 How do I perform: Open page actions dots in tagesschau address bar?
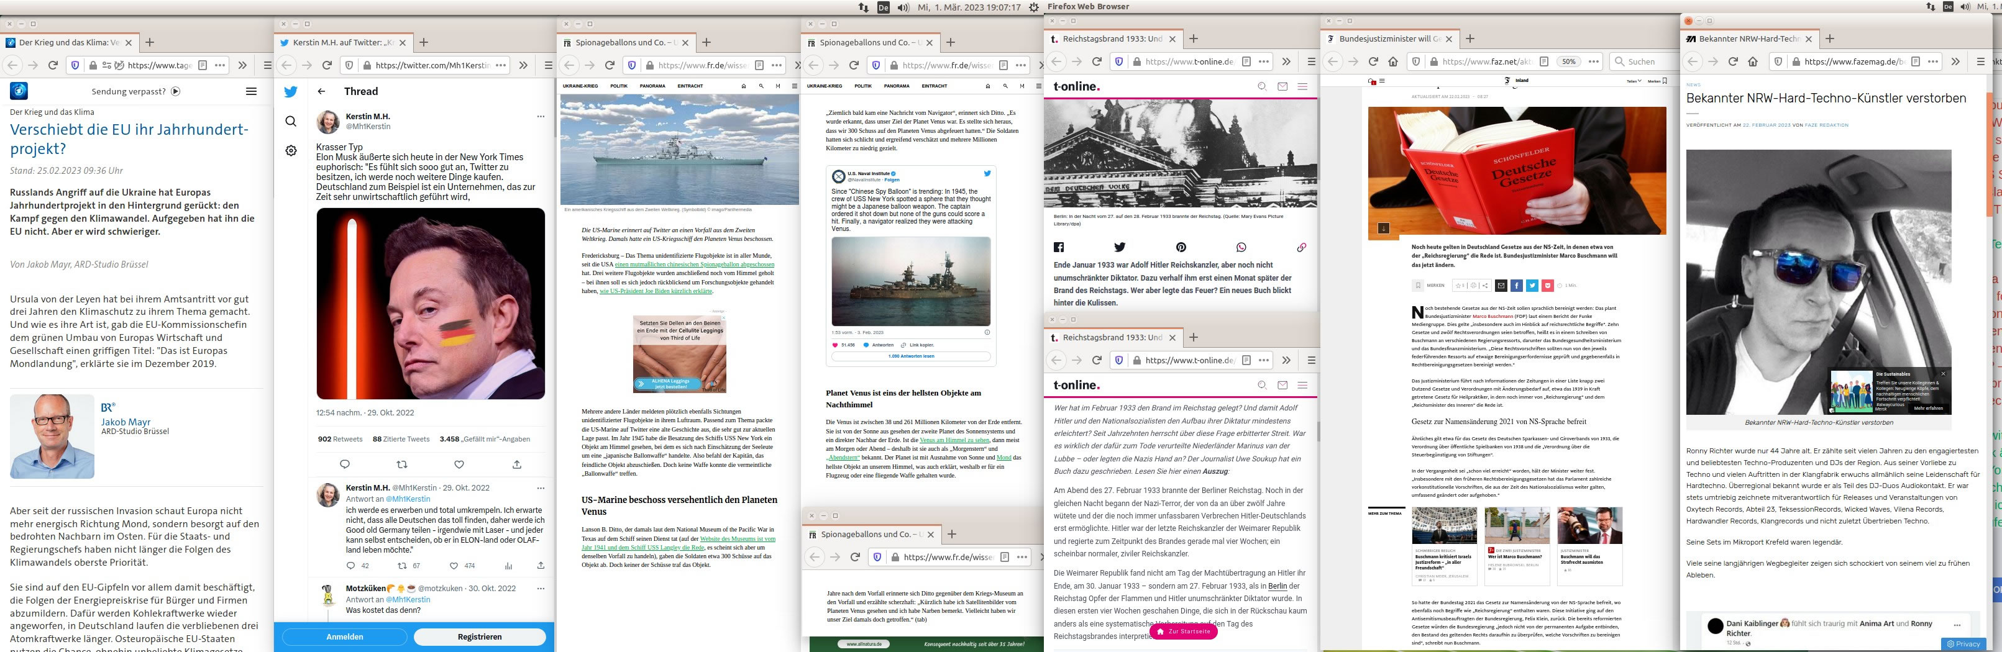(220, 65)
